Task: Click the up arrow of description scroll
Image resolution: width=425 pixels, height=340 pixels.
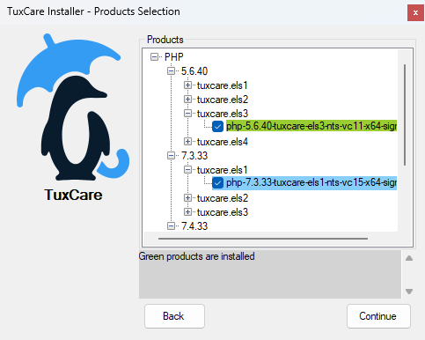Action: (409, 258)
